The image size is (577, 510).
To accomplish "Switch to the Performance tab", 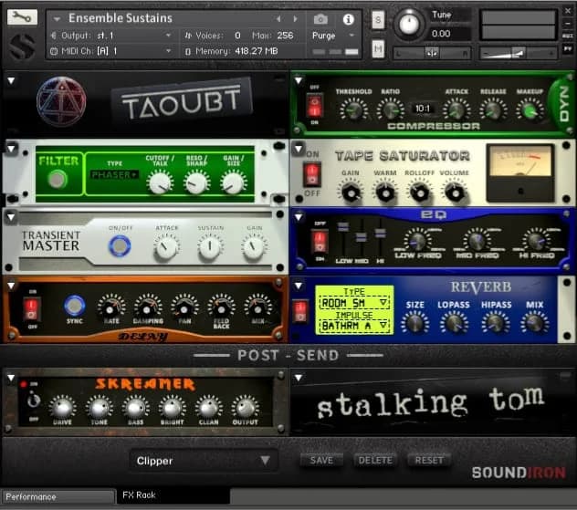I will tap(57, 497).
